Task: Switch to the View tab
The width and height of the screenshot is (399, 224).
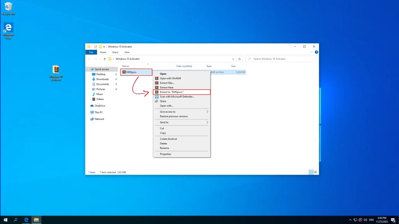Action: tap(127, 52)
